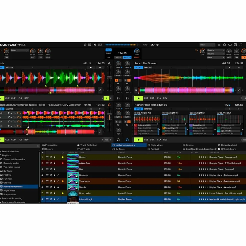246x246 pixels.
Task: Click the musical note icon on Touch The Sunset deck
Action: tap(239, 90)
